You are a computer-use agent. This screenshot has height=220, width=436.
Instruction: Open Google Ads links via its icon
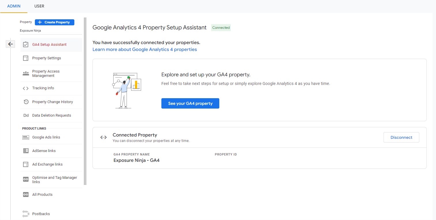(26, 137)
